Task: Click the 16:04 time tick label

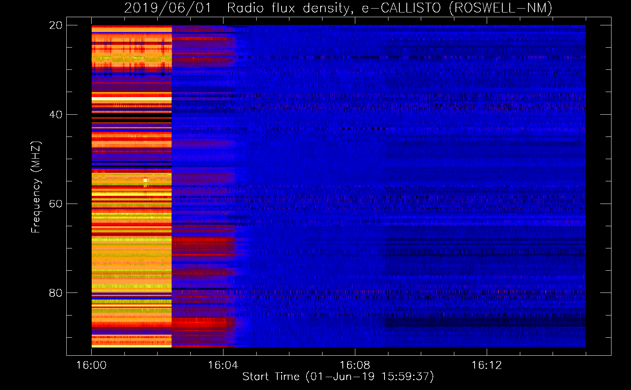Action: [223, 365]
